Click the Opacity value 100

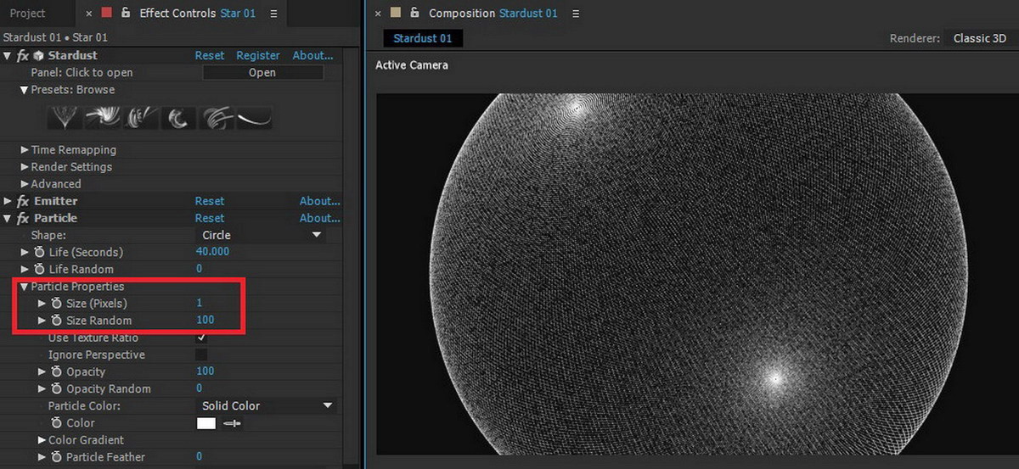coord(205,371)
